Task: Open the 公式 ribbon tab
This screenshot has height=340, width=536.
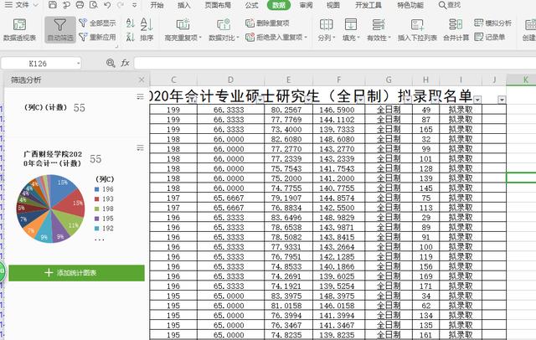Action: pos(251,5)
